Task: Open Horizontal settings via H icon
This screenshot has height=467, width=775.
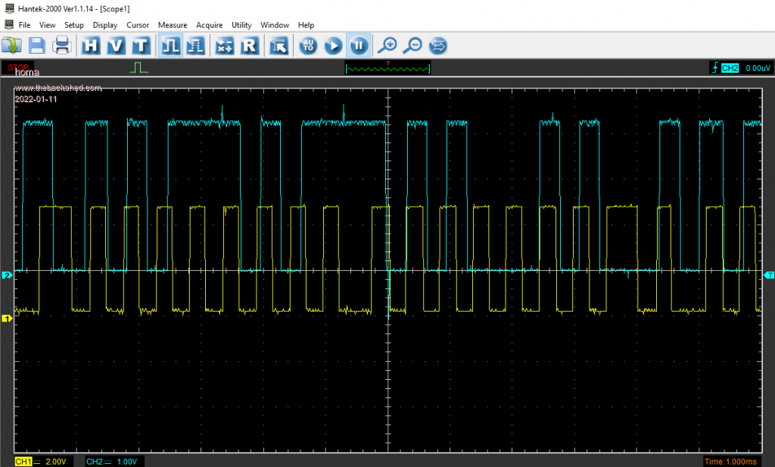Action: coord(92,45)
